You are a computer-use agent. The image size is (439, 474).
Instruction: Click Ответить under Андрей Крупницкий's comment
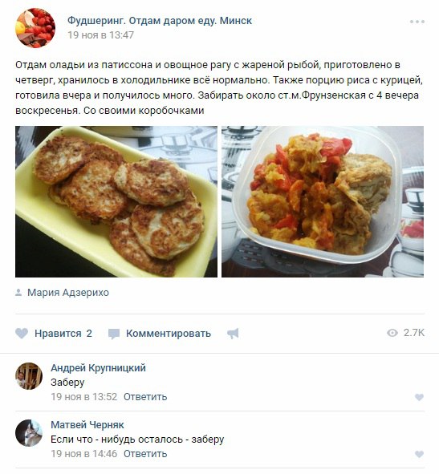point(145,397)
